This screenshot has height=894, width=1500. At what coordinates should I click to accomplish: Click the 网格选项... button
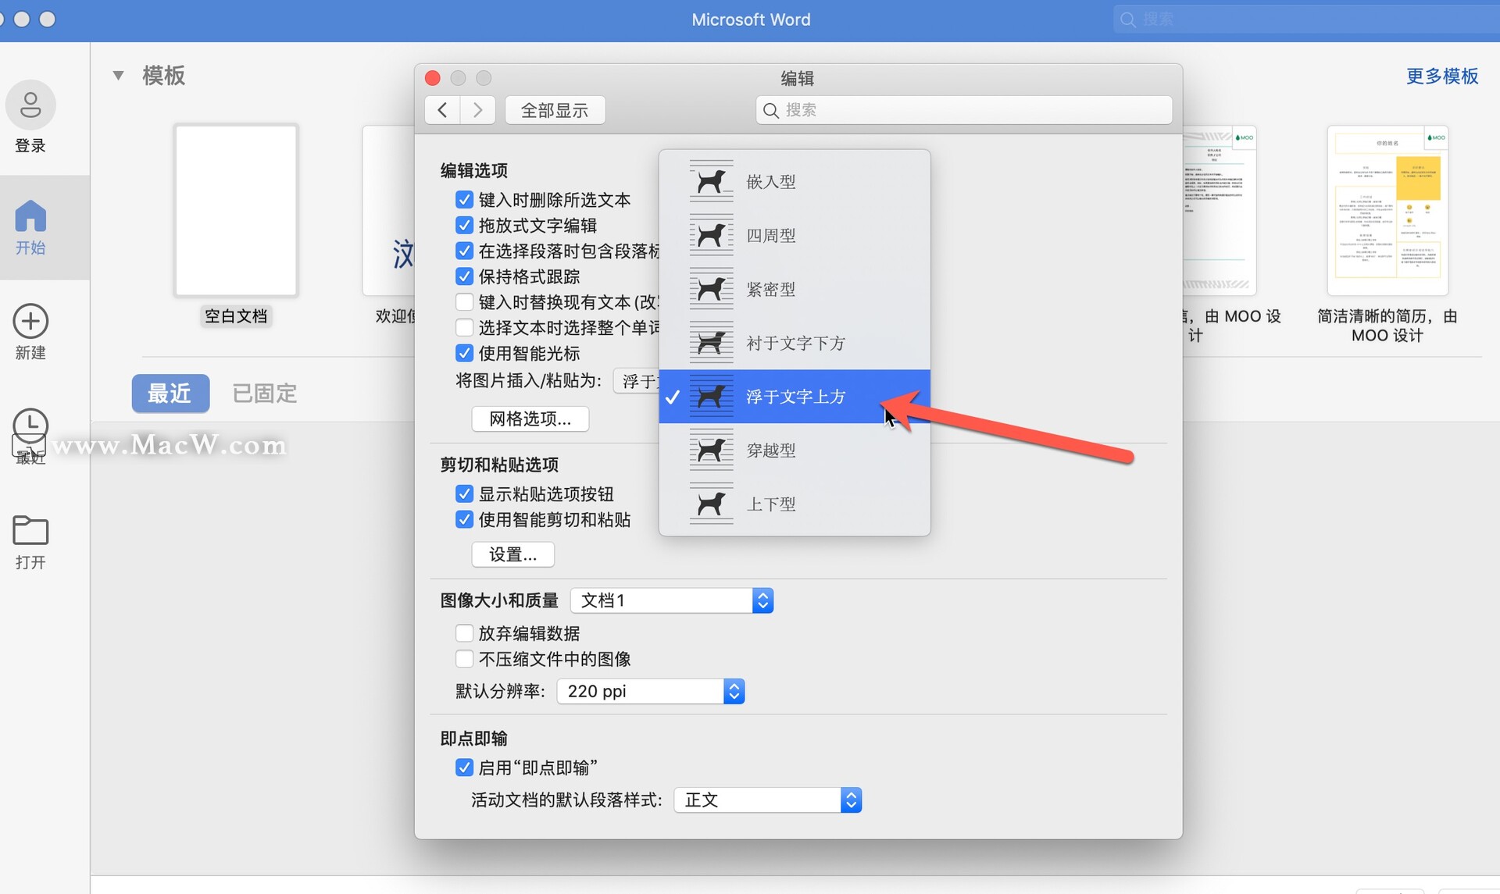(x=530, y=419)
